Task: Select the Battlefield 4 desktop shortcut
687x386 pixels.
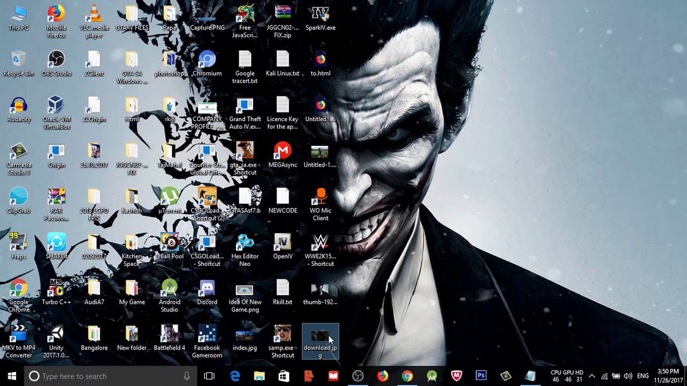Action: click(x=170, y=338)
